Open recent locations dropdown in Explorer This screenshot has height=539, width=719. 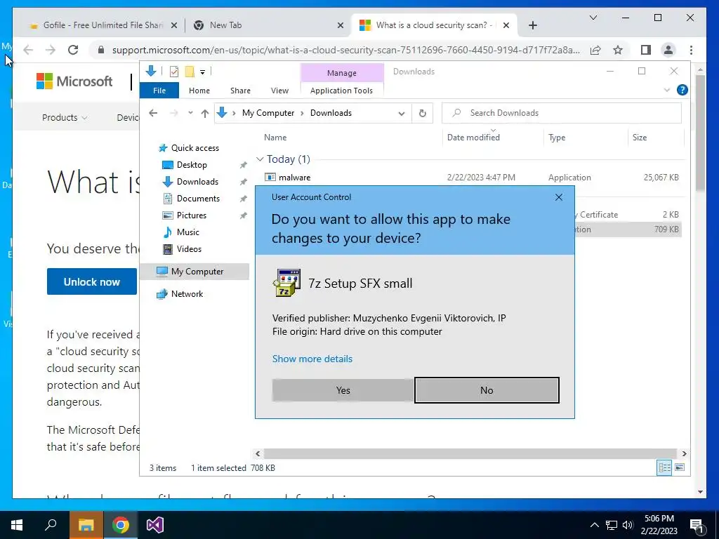click(x=190, y=113)
